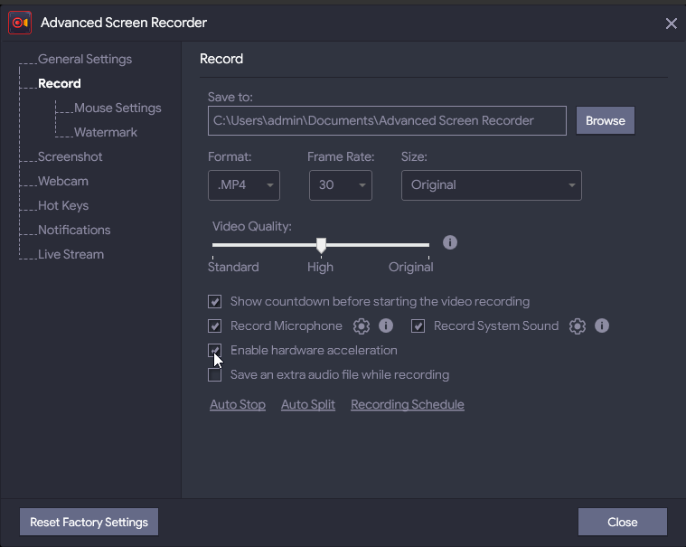
Task: Click Reset Factory Settings button
Action: (x=89, y=522)
